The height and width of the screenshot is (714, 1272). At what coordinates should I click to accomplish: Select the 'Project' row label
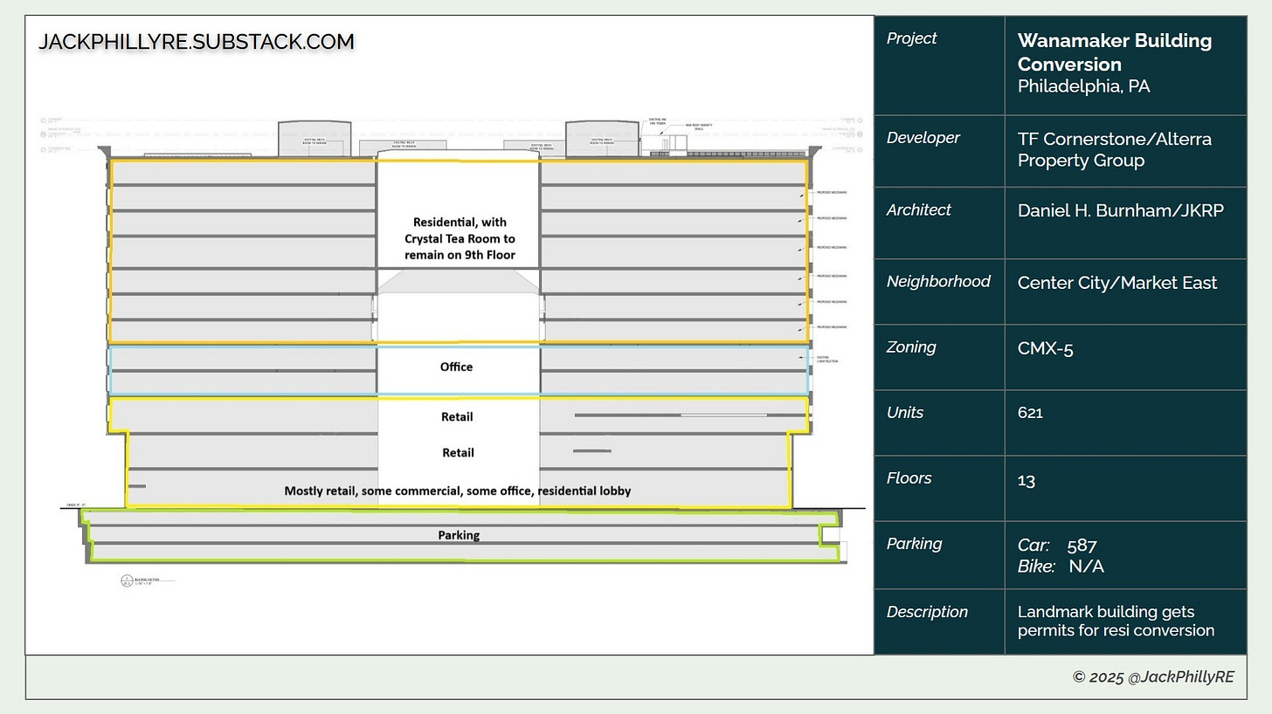(911, 38)
